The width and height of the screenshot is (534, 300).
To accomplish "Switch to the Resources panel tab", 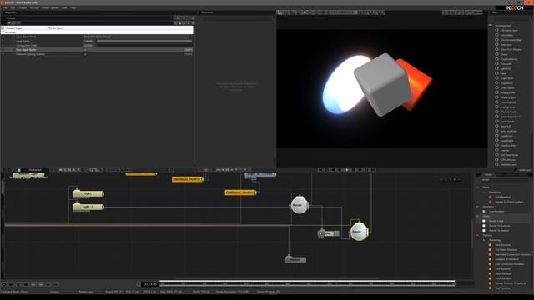I will point(207,12).
